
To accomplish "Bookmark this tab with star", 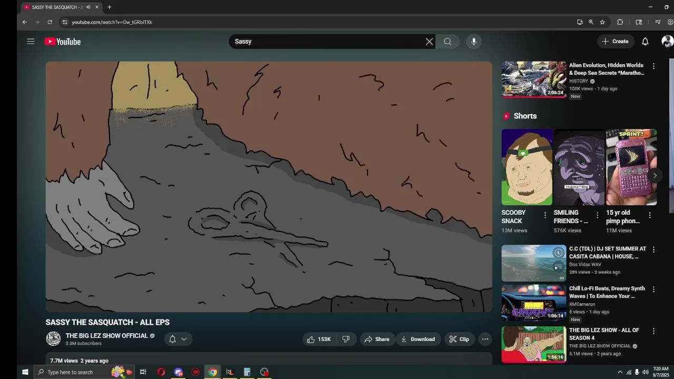I will pos(602,22).
